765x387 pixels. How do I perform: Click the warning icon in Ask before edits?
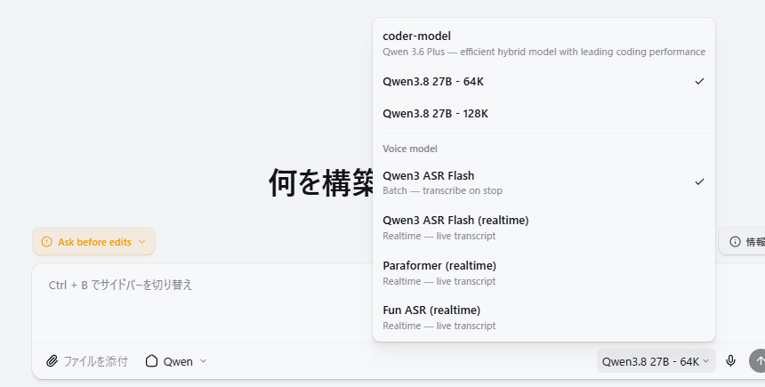47,242
